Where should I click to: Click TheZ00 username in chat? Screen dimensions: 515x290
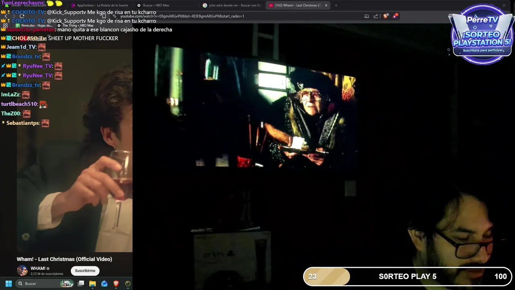coord(11,114)
